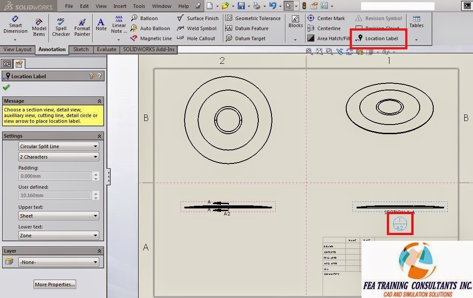
Task: Open the Insert menu
Action: [x=120, y=6]
